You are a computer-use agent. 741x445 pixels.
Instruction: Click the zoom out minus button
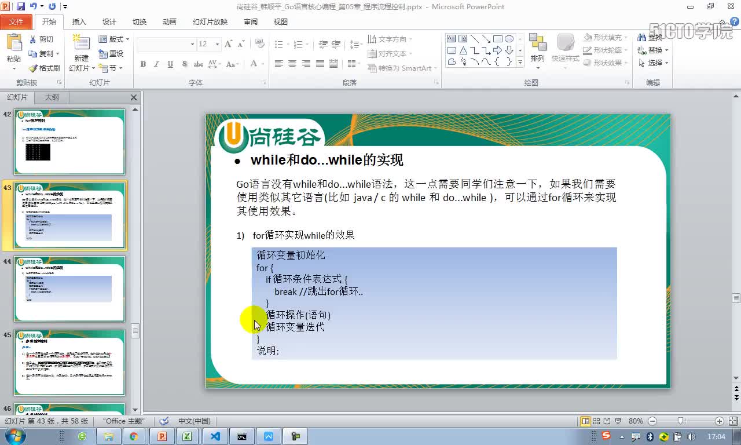[x=652, y=421]
